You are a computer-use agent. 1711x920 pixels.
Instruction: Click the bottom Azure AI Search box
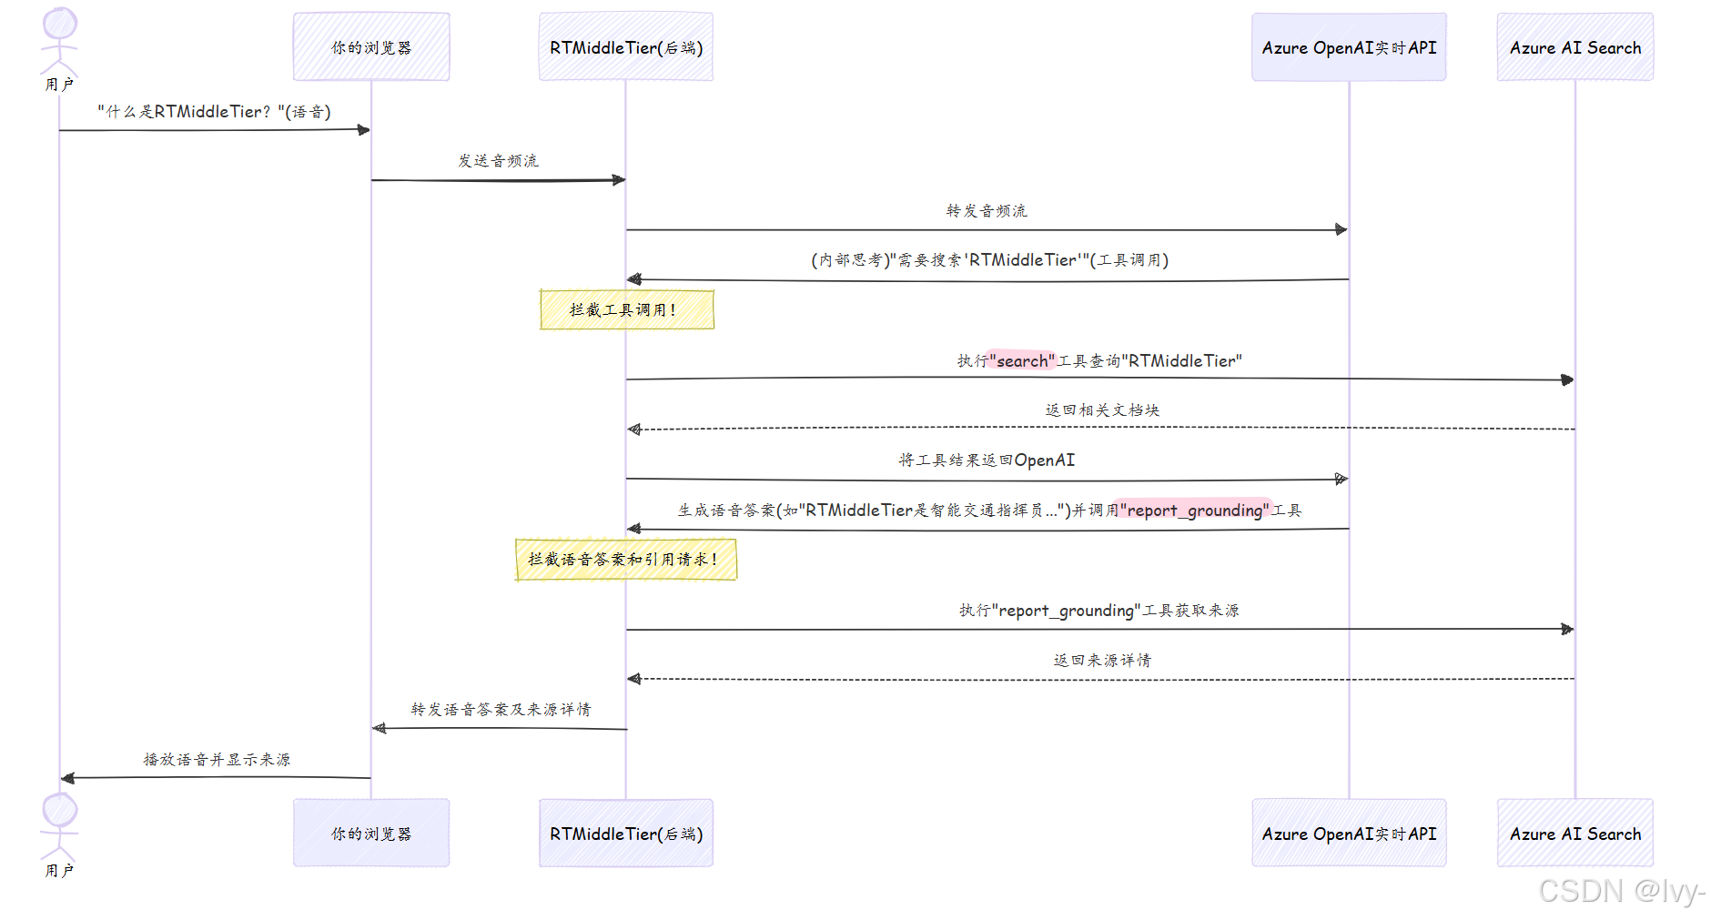(x=1575, y=834)
